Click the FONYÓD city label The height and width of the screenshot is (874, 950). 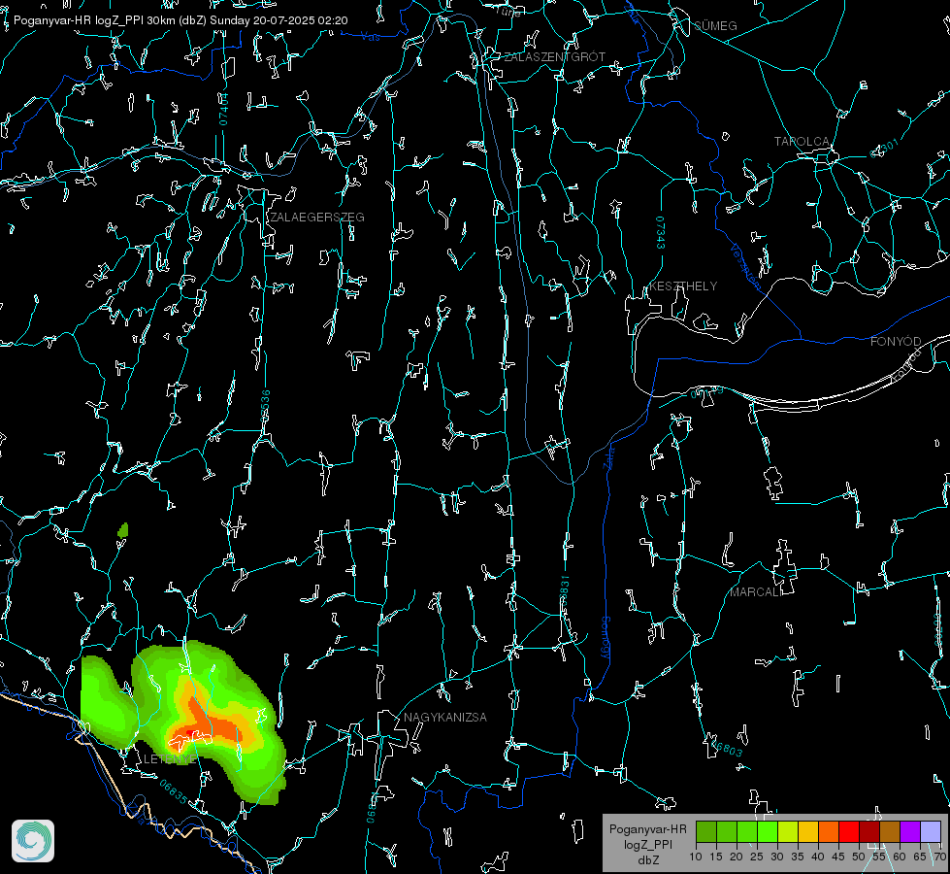(896, 342)
